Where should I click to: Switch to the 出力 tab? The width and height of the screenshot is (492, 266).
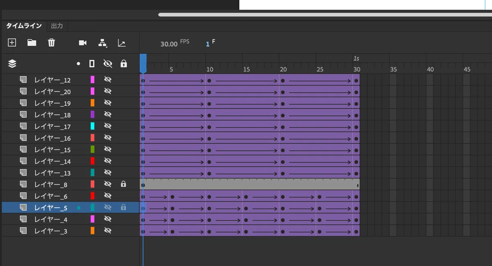click(x=57, y=26)
